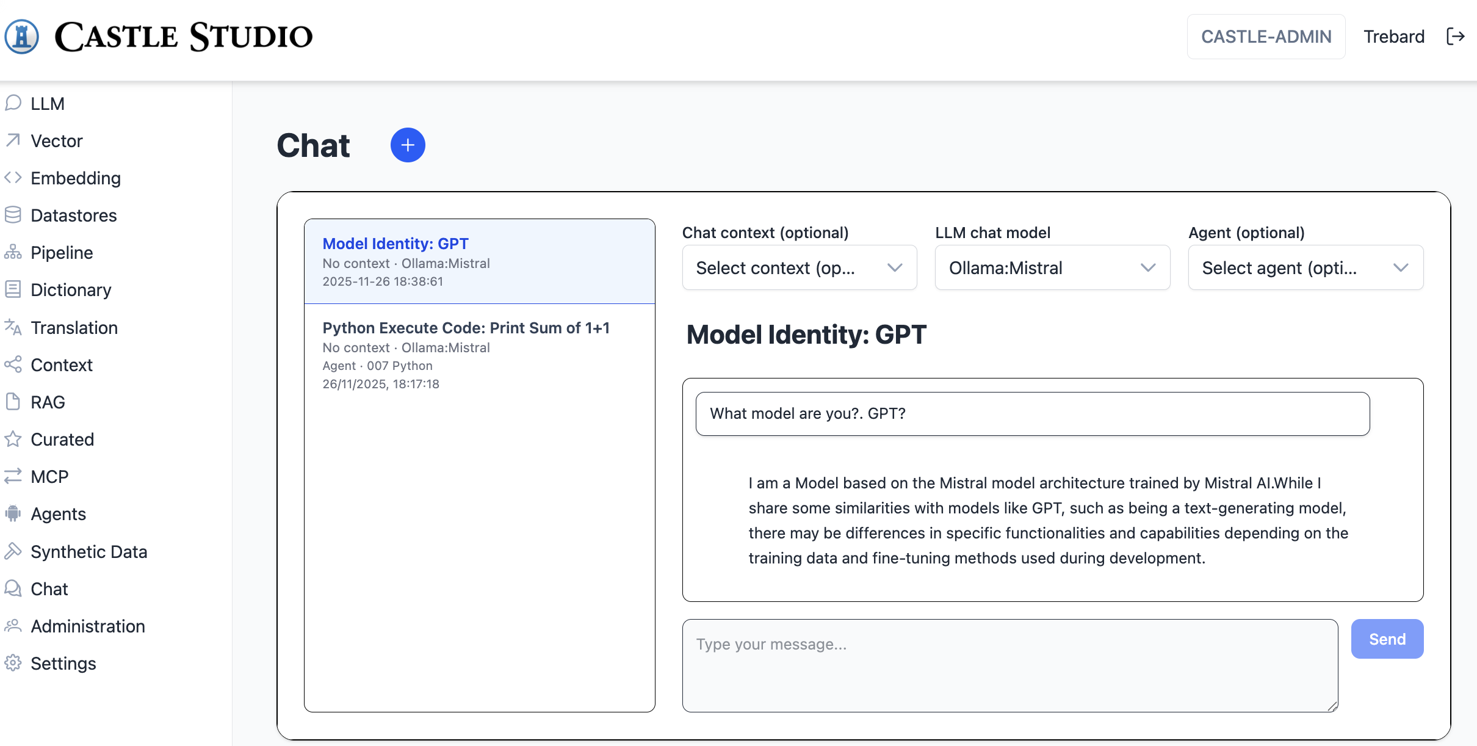Open the Agent optional dropdown
Screen dimensions: 1477x746
[1305, 268]
